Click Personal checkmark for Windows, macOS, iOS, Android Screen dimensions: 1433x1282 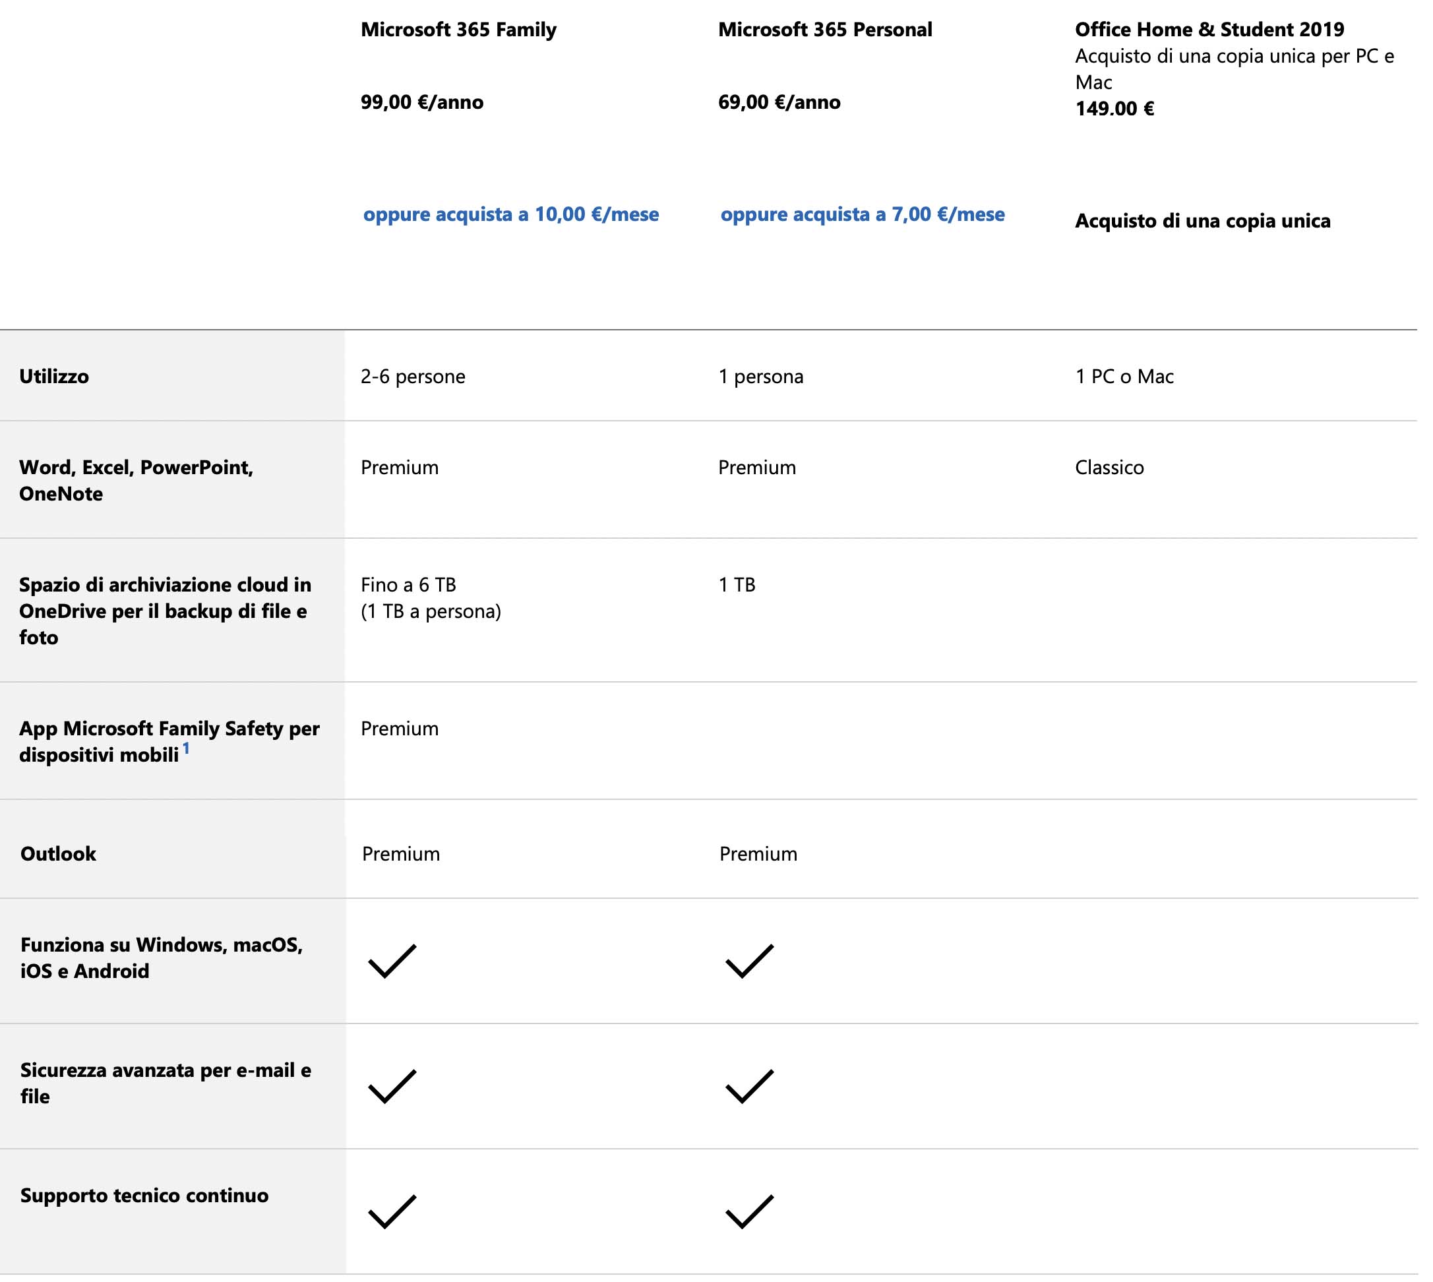click(x=749, y=961)
